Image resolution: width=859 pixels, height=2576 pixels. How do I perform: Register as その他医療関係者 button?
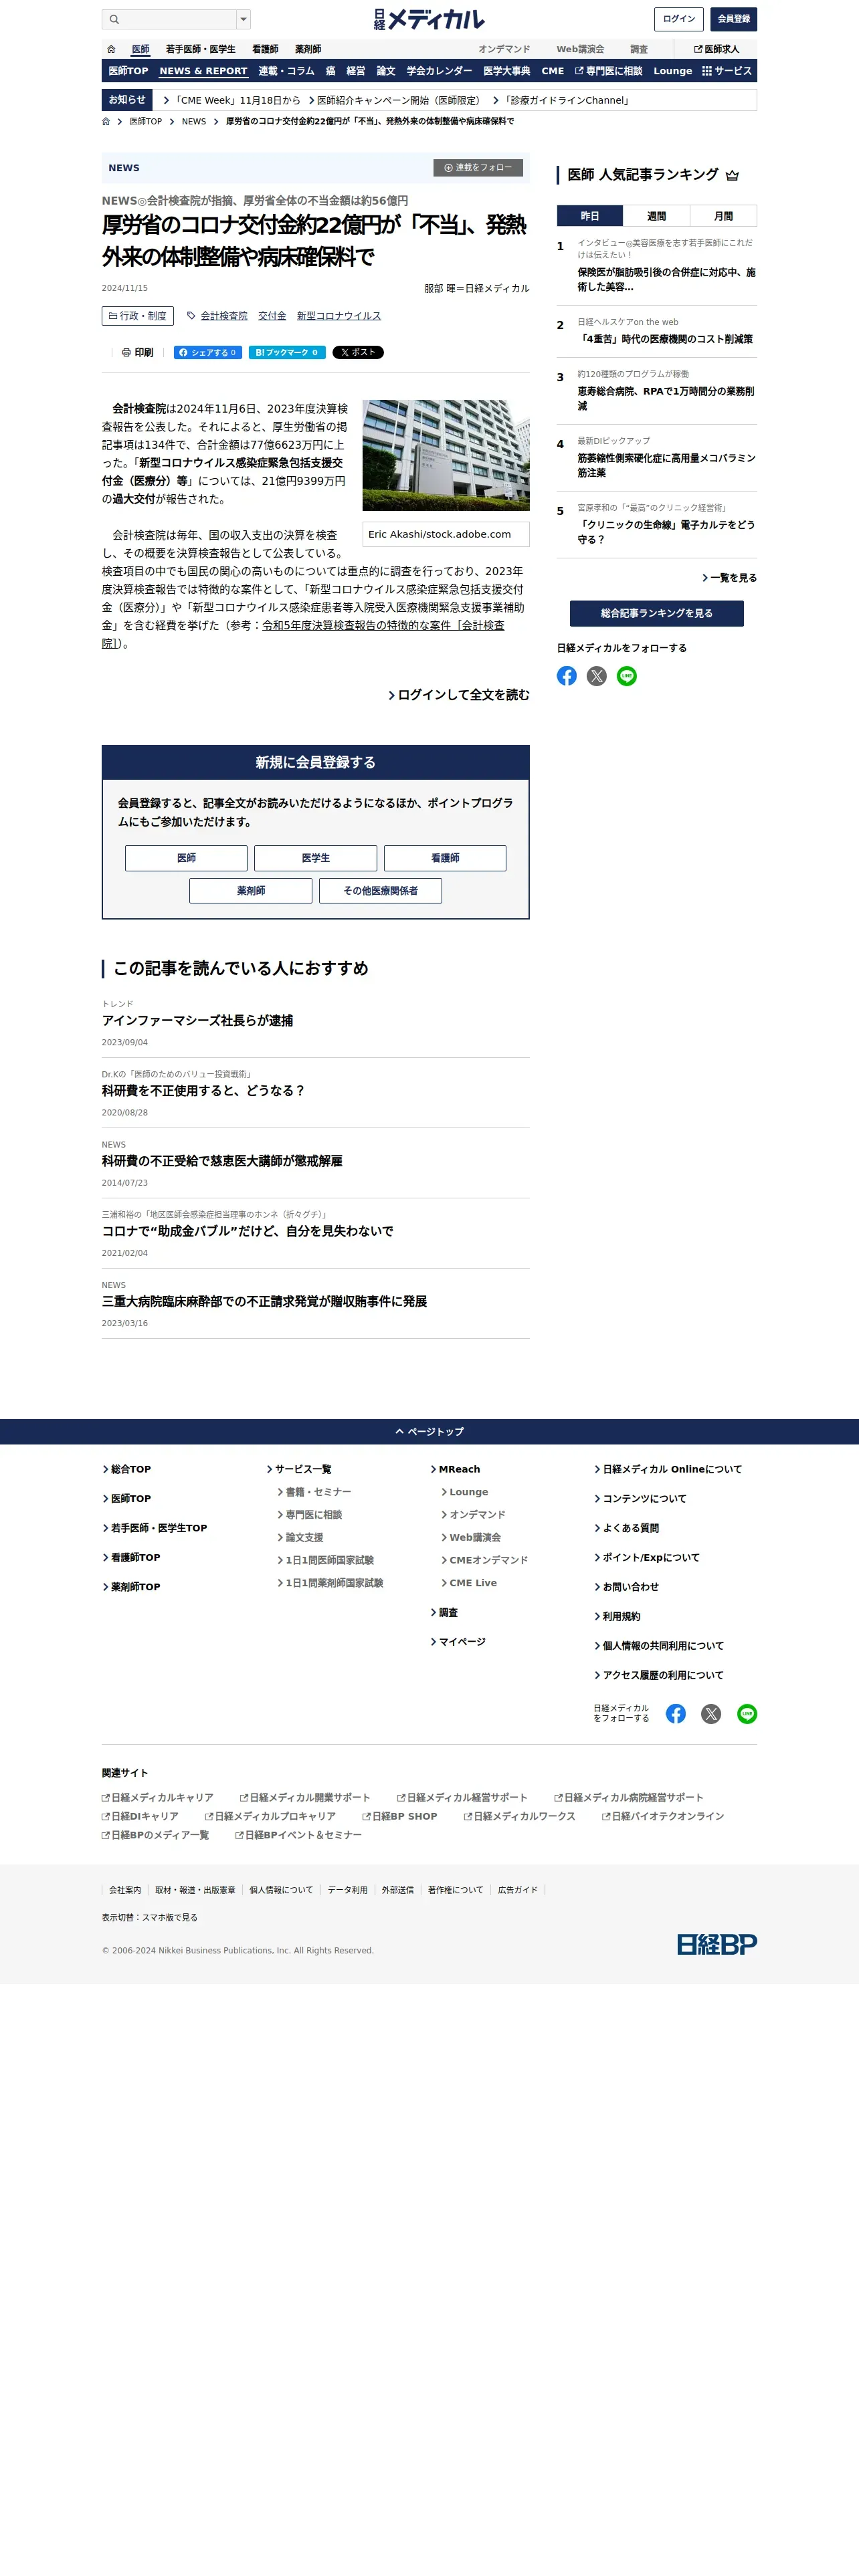pyautogui.click(x=380, y=890)
